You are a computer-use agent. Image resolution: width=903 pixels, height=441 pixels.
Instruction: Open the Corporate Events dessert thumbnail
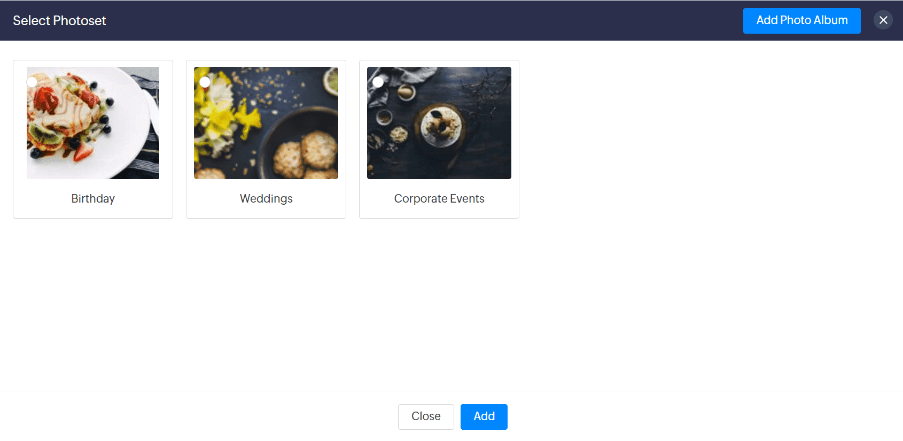click(439, 123)
